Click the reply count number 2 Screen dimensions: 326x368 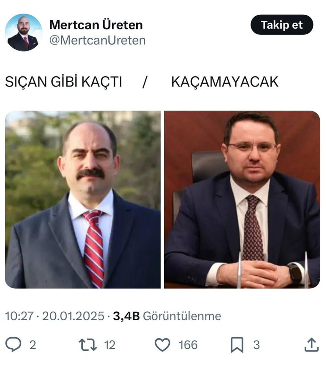pyautogui.click(x=32, y=345)
